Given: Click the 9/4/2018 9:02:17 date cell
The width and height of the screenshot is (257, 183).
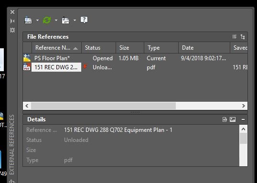Looking at the screenshot, I should (x=203, y=58).
